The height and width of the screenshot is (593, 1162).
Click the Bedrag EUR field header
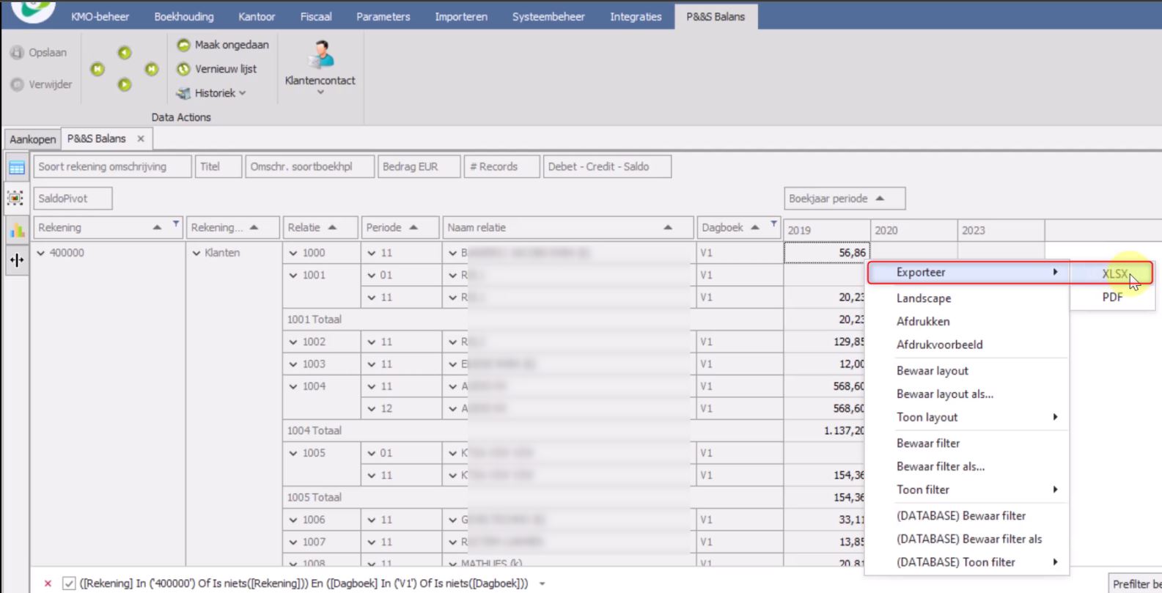419,166
